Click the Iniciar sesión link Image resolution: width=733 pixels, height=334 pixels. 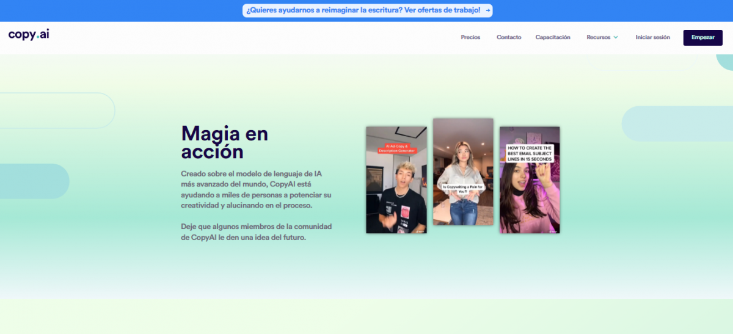(x=652, y=37)
